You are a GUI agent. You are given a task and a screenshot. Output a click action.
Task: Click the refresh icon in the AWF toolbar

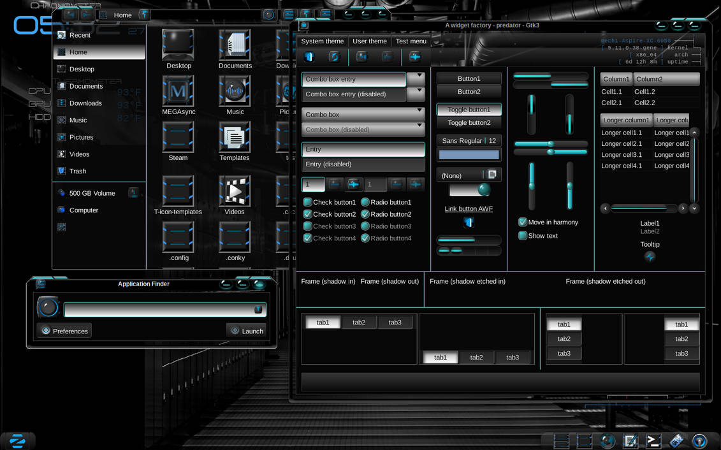tap(334, 56)
